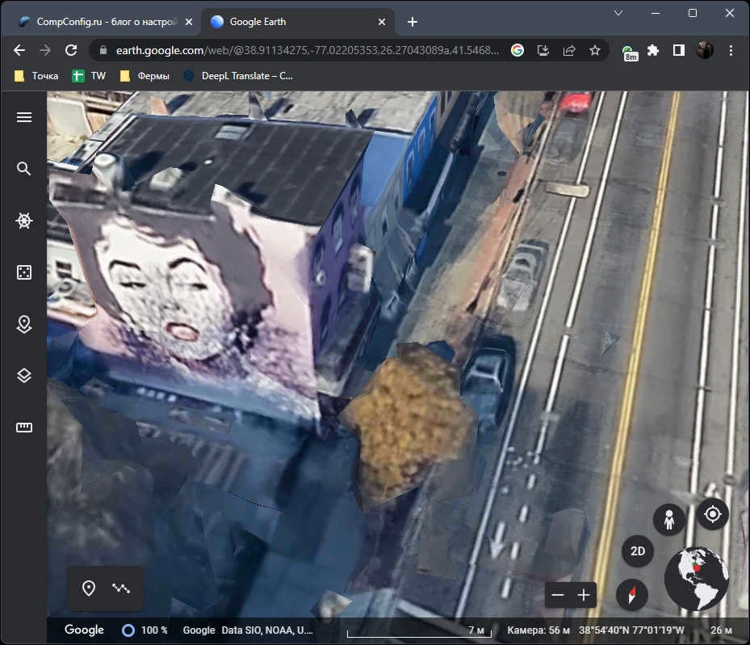The width and height of the screenshot is (750, 645).
Task: Click the mini globe overview
Action: point(697,579)
